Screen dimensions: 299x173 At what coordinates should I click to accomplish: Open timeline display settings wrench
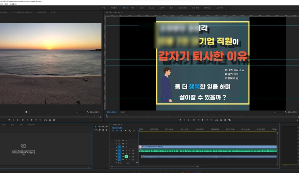tap(130, 131)
